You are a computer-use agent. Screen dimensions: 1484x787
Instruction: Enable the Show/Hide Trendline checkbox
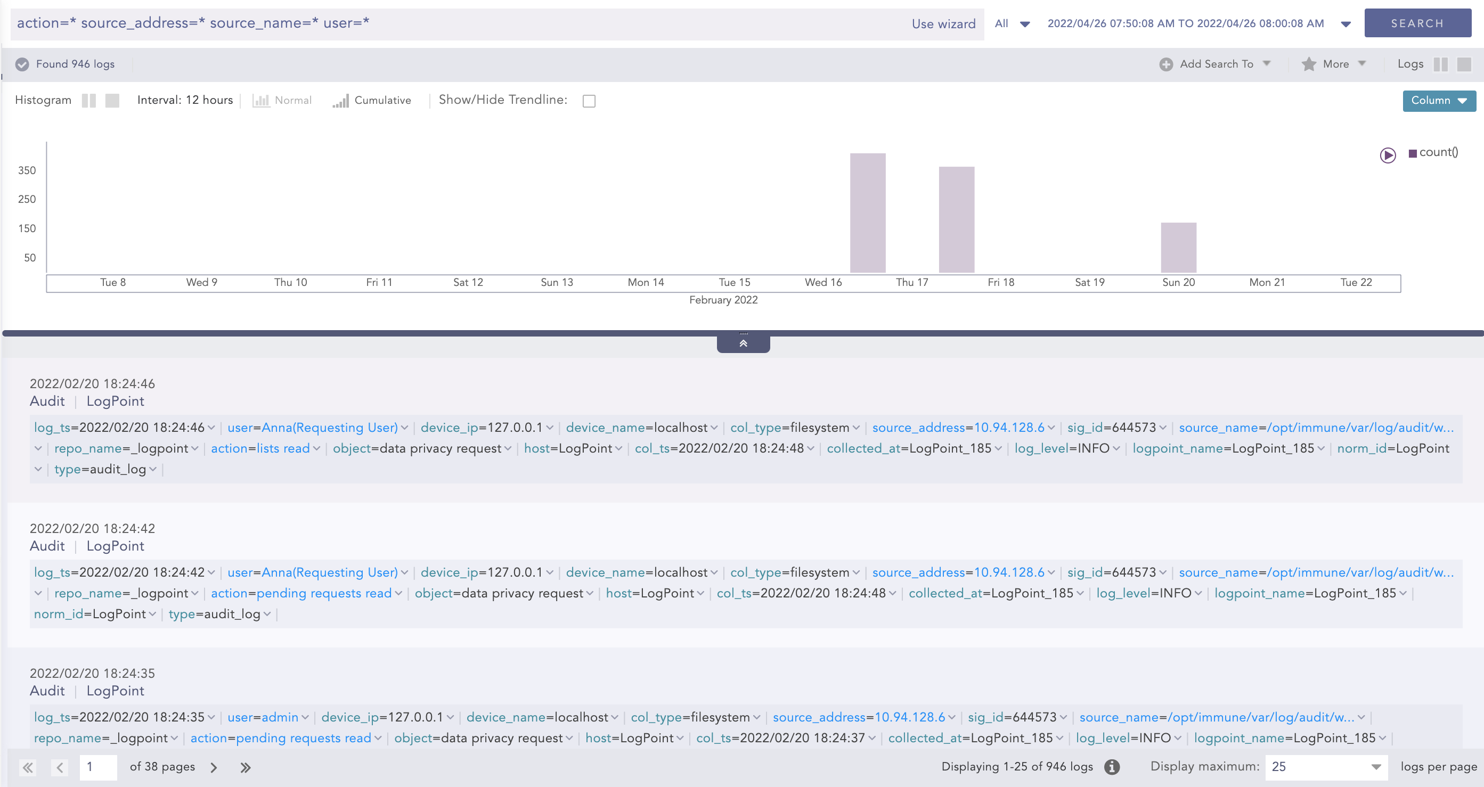[x=589, y=101]
